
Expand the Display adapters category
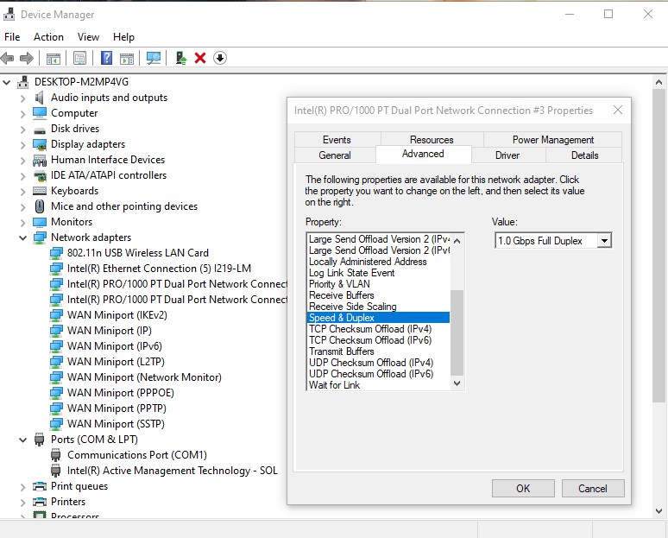(x=23, y=144)
